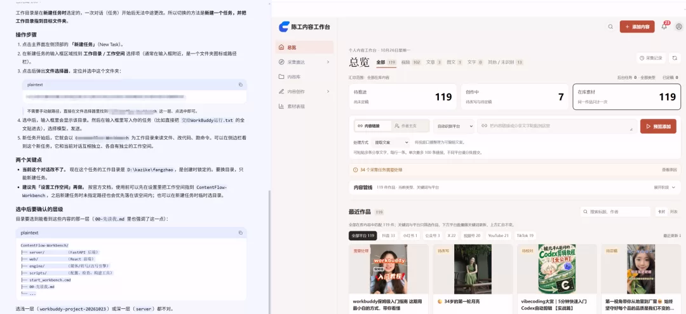Image resolution: width=686 pixels, height=314 pixels.
Task: Open the Codex剪辑教程 thumbnail
Action: coord(556,269)
